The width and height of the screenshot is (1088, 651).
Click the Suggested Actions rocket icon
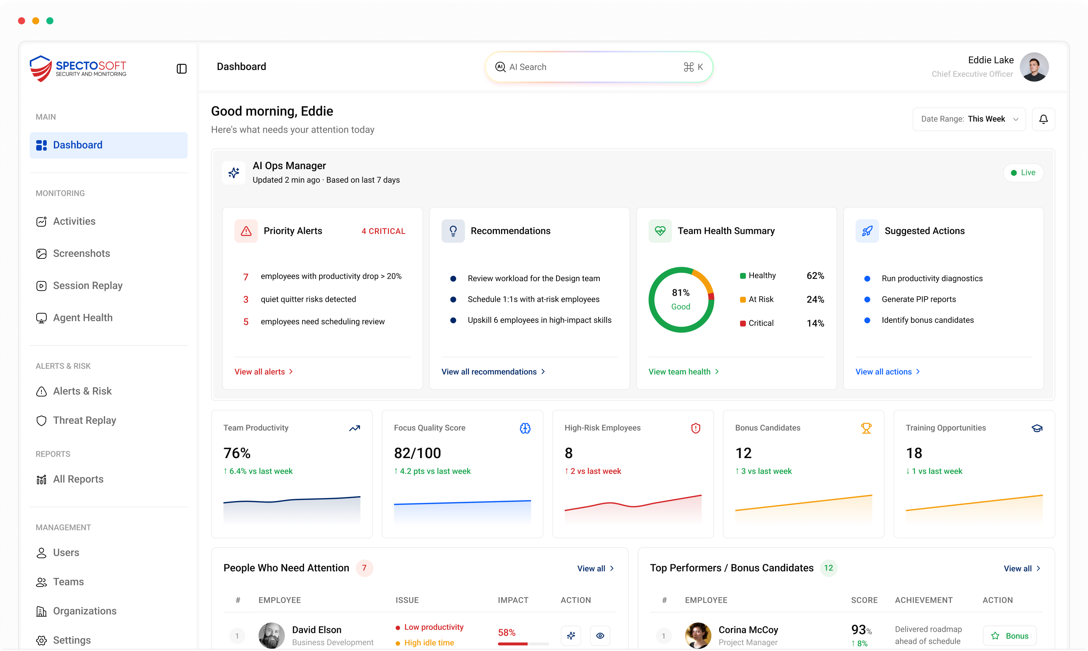point(867,231)
